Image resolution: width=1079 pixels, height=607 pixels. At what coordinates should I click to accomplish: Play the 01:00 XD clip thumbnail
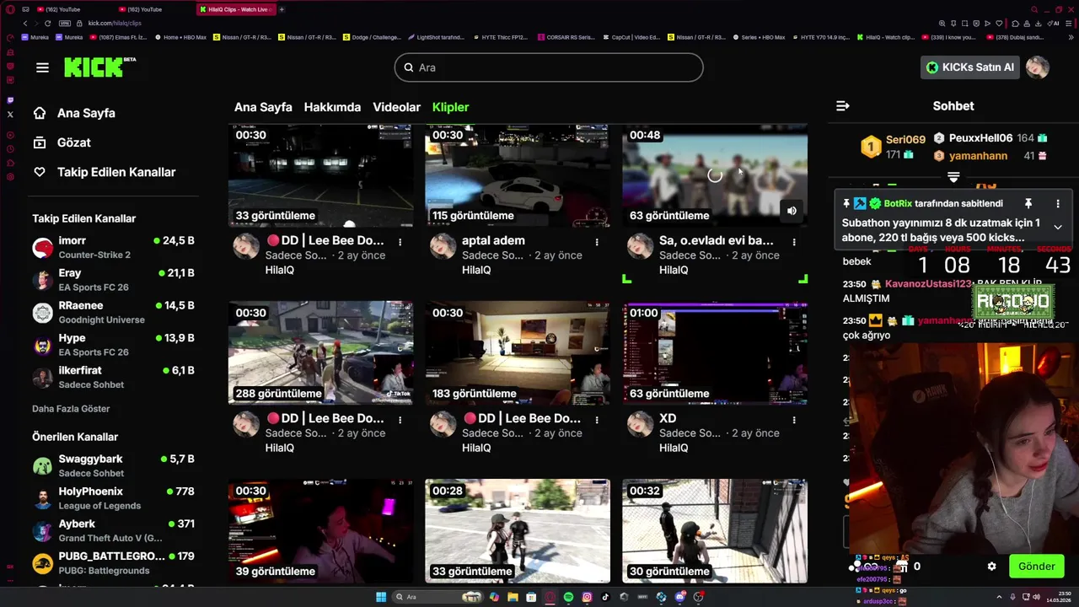pos(715,353)
